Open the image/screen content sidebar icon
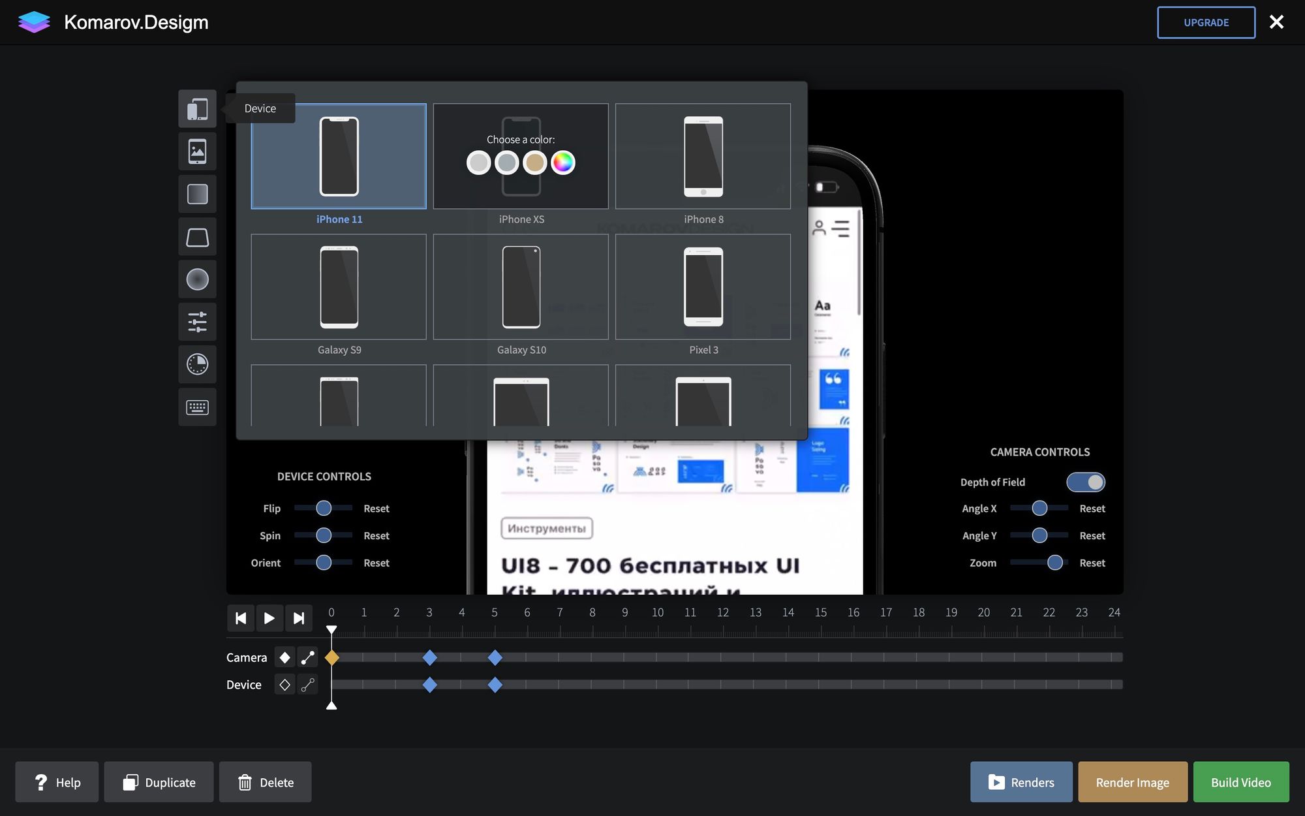This screenshot has height=816, width=1305. click(197, 151)
